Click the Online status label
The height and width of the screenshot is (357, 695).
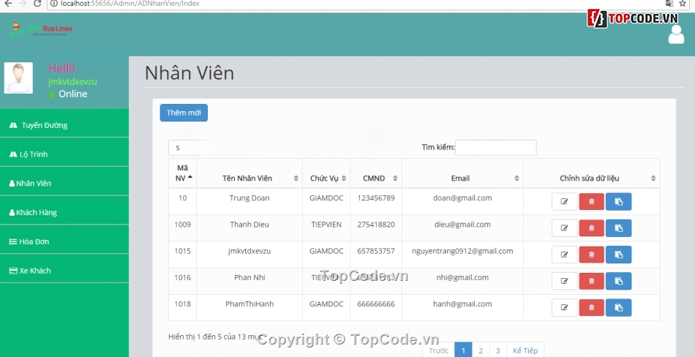[72, 94]
